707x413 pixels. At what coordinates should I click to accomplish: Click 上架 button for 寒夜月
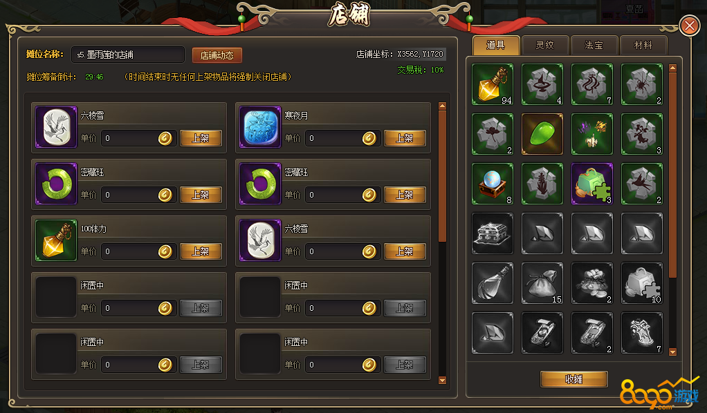[405, 138]
